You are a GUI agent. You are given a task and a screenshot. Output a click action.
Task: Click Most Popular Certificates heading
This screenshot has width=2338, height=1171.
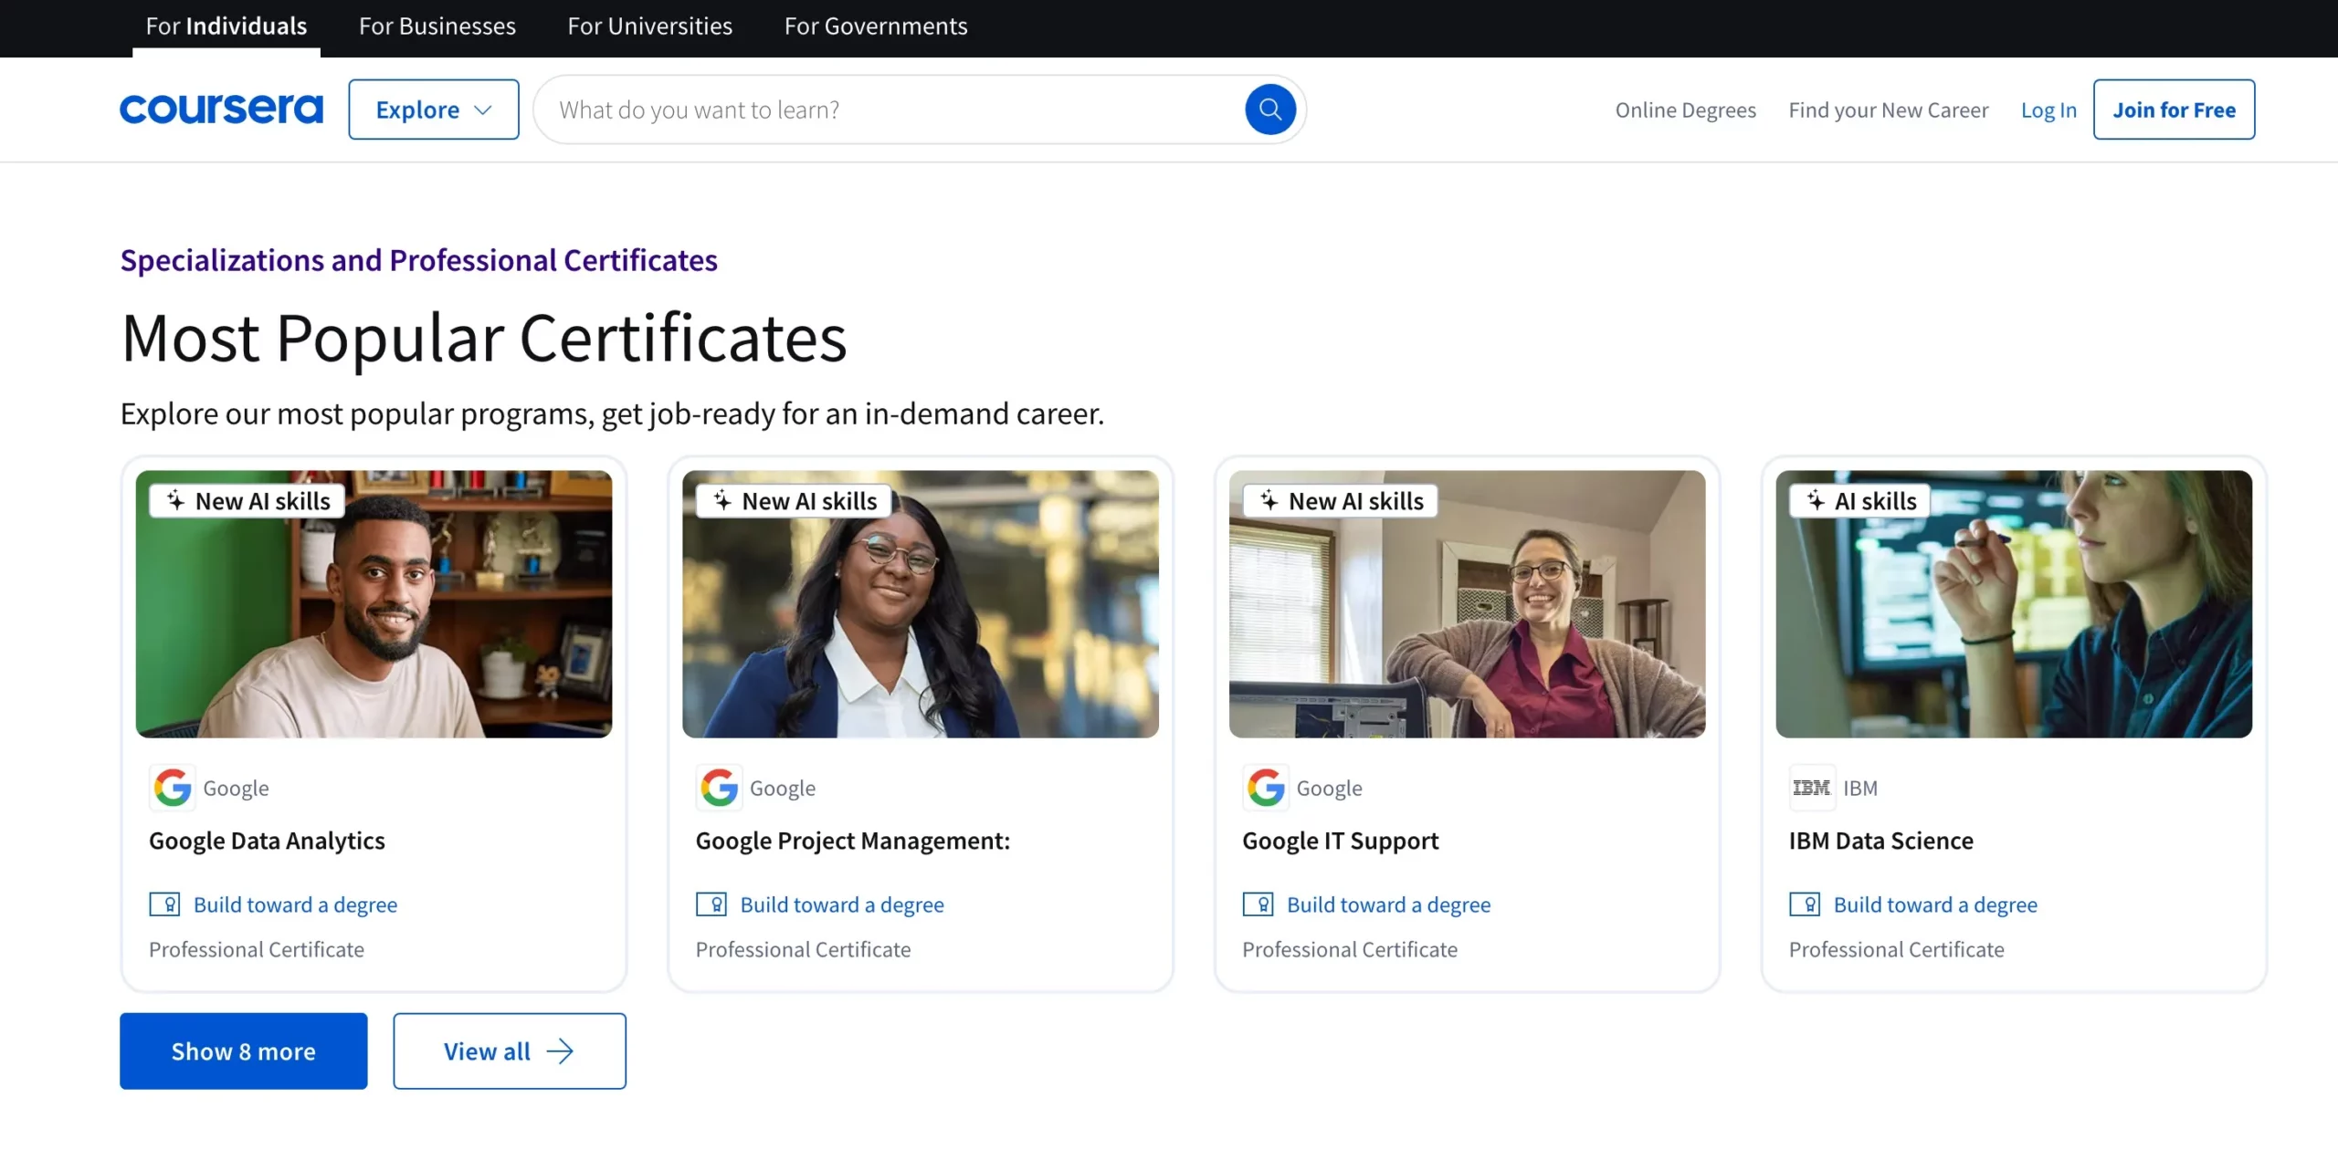click(x=484, y=338)
